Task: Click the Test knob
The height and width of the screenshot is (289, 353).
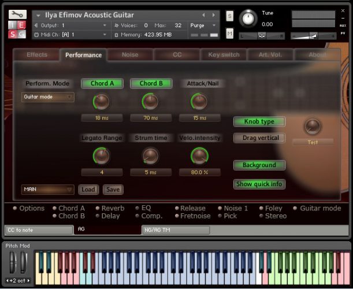Action: click(313, 126)
